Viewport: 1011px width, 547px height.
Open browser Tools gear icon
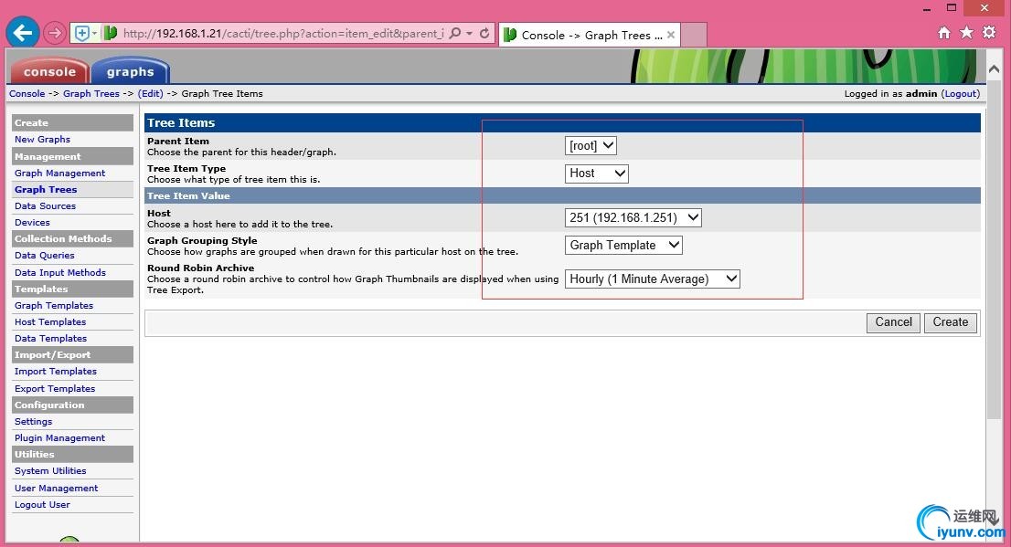tap(989, 32)
